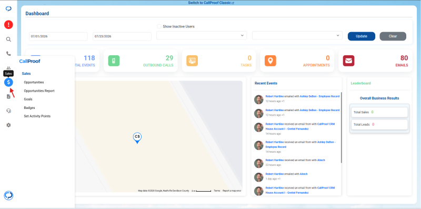Screen dimensions: 421x209
Task: Click the blue Update button
Action: pos(362,36)
